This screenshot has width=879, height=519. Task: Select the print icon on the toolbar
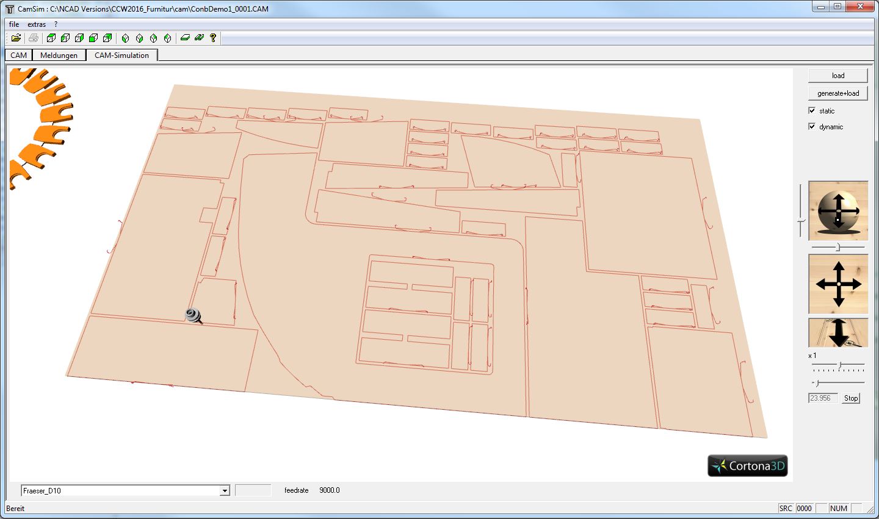pyautogui.click(x=34, y=37)
